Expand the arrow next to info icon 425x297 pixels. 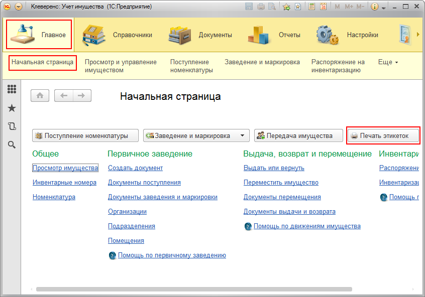click(x=383, y=8)
